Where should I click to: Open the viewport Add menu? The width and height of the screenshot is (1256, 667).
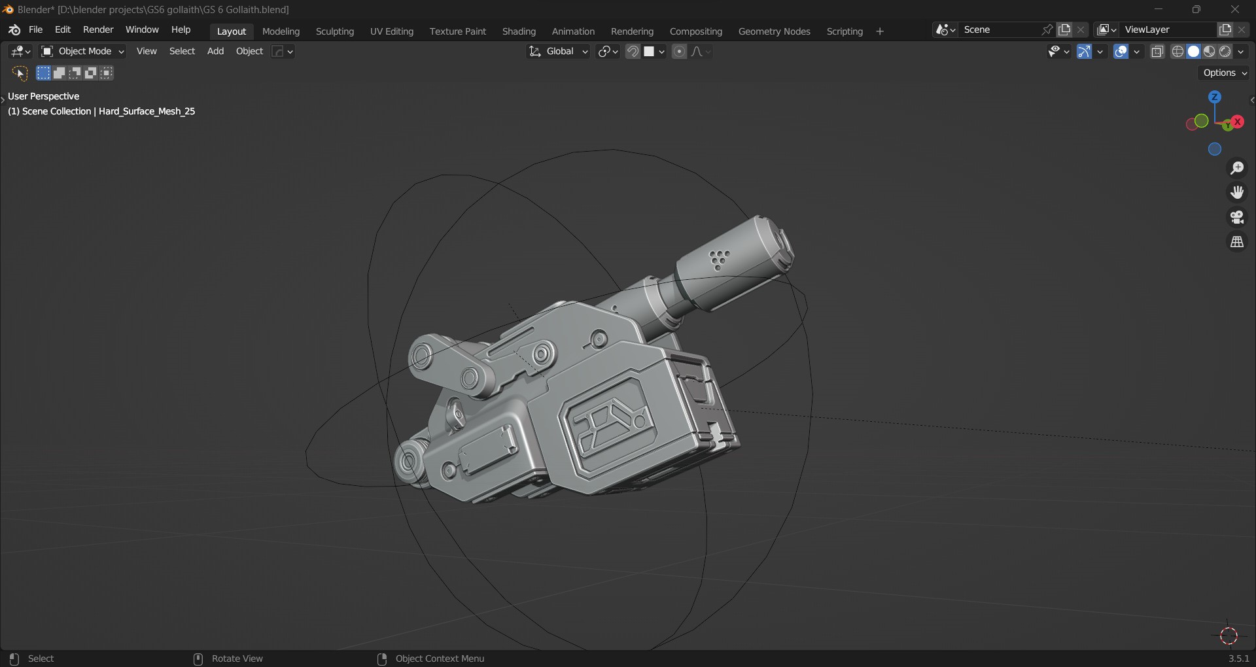coord(215,52)
